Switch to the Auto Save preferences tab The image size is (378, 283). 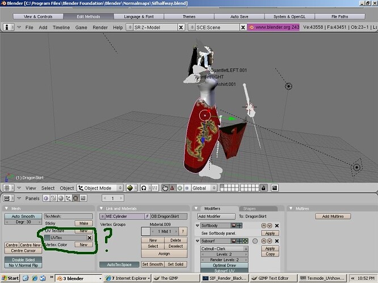tap(239, 16)
